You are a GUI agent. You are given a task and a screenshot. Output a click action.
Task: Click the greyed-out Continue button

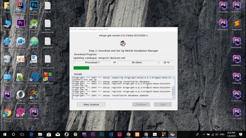(141, 104)
